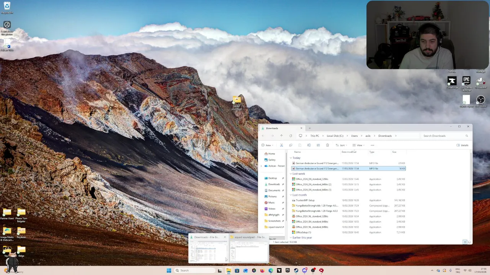
Task: Click File Explorer icon on taskbar
Action: coord(228,270)
